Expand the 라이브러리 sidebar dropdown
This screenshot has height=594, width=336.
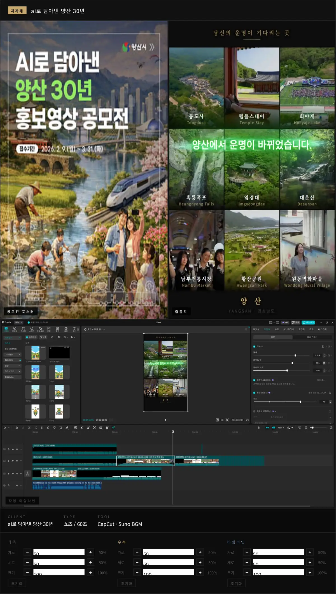click(x=12, y=371)
